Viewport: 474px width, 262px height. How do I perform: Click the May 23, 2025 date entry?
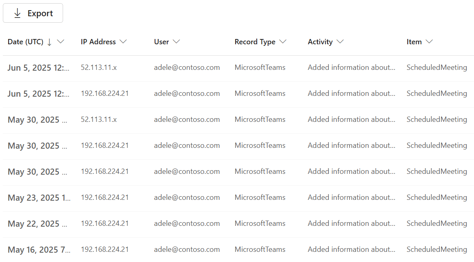[39, 198]
